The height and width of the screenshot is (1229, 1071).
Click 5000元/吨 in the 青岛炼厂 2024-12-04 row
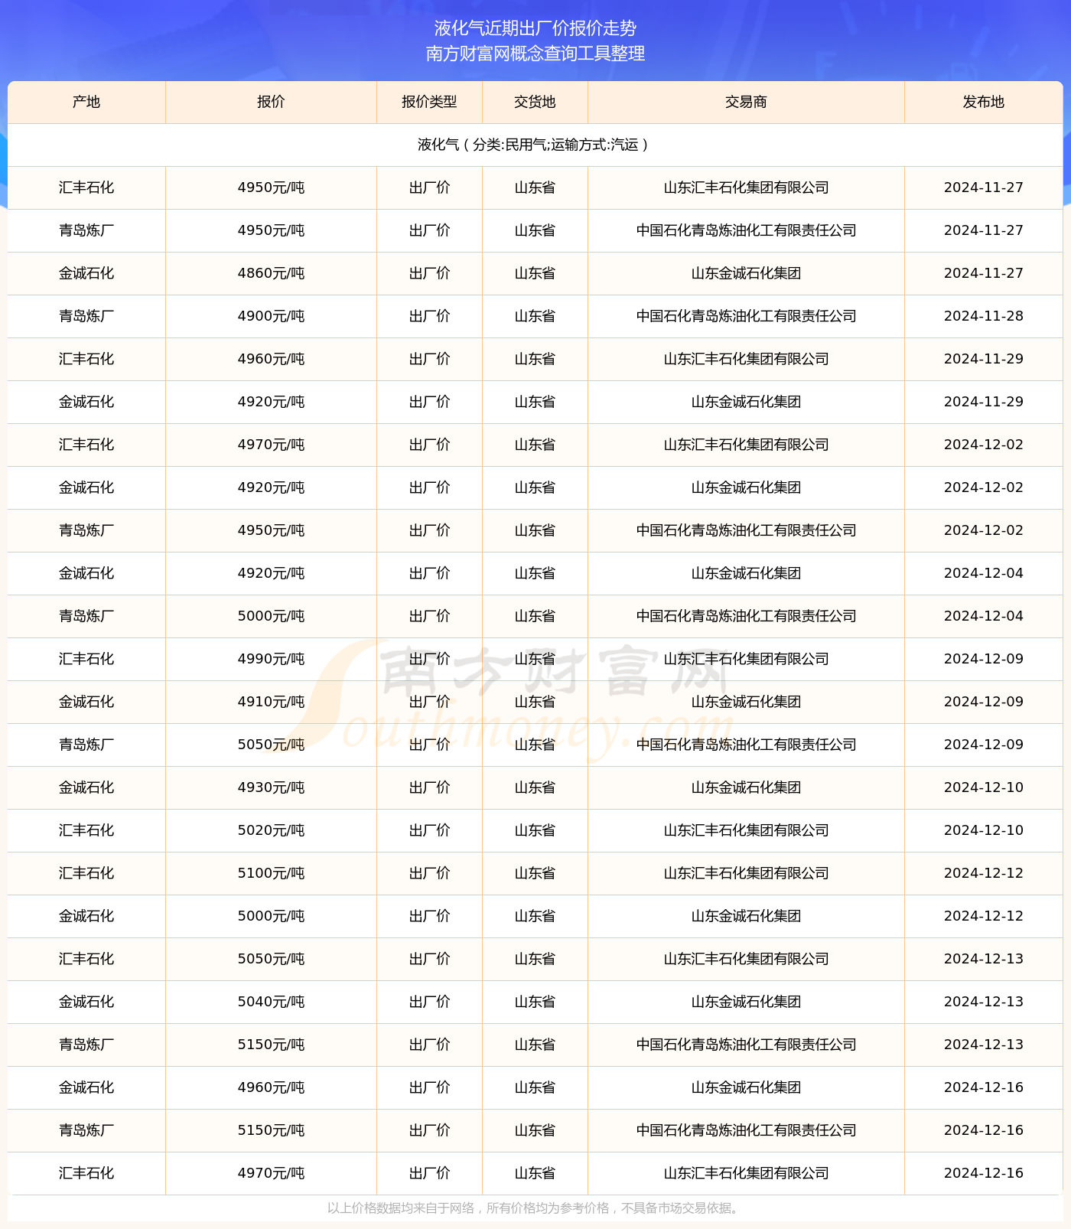[271, 616]
